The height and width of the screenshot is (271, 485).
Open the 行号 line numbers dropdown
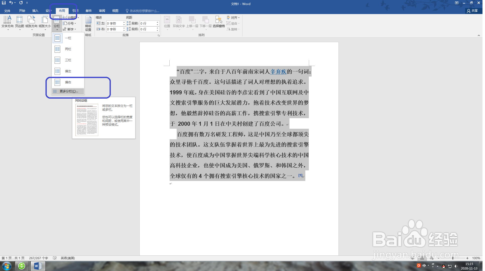tap(69, 23)
